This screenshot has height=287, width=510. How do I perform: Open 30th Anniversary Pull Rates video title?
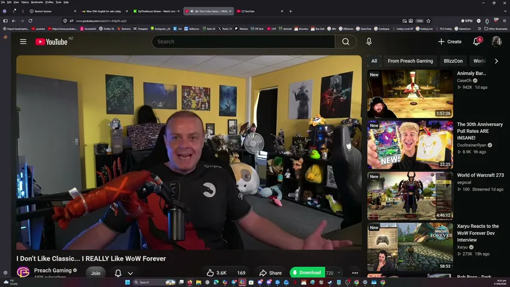480,131
